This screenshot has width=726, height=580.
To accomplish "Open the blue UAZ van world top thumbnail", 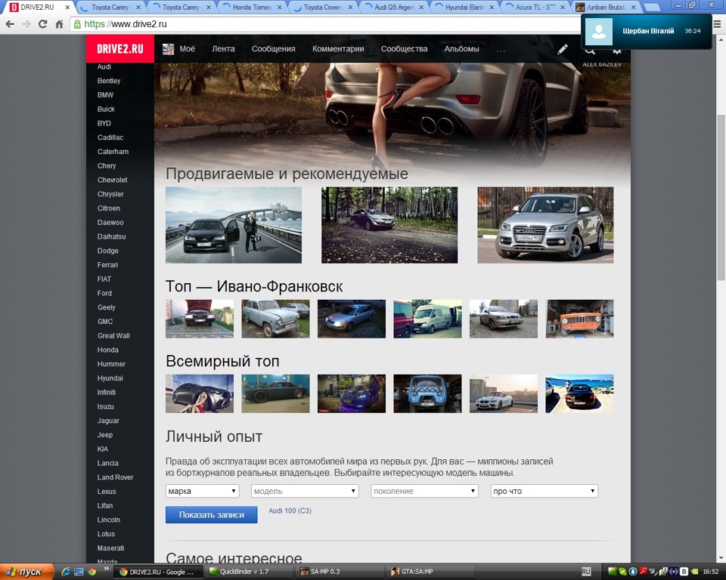I will (x=427, y=393).
